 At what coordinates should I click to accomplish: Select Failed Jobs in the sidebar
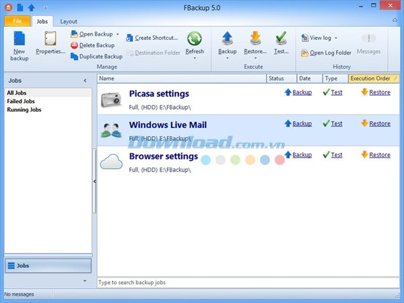tap(48, 101)
